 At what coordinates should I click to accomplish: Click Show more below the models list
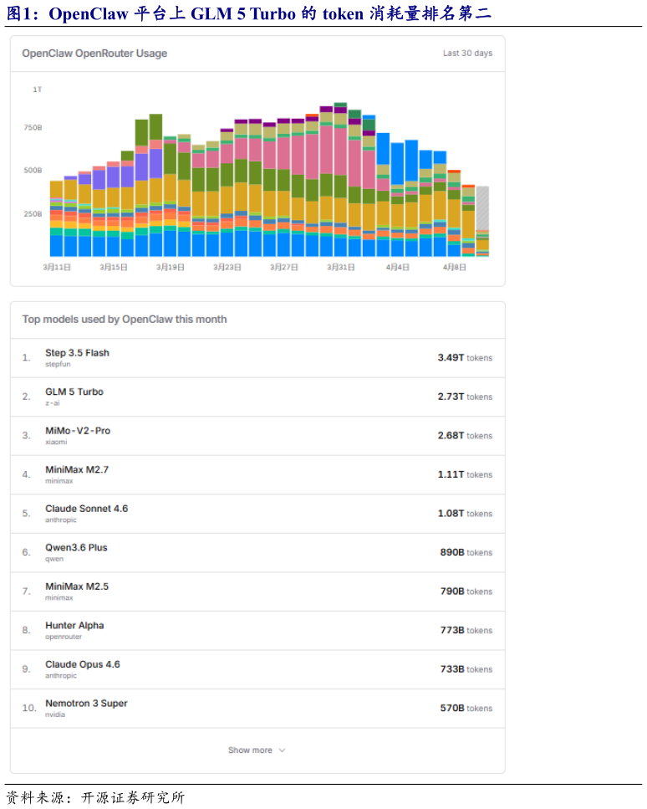tap(257, 750)
